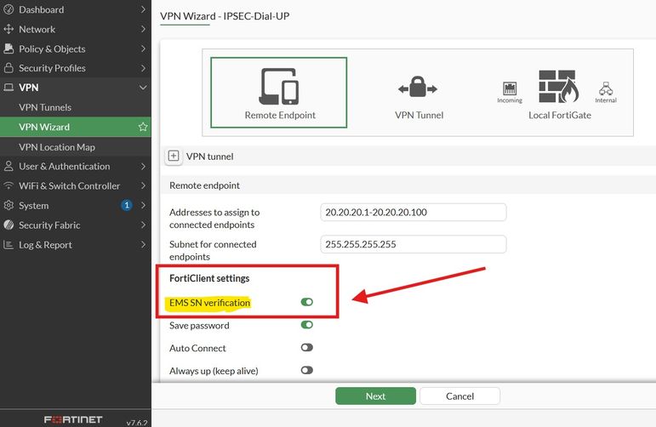Select the VPN Tunnel wizard step label
The image size is (656, 427).
(x=419, y=115)
